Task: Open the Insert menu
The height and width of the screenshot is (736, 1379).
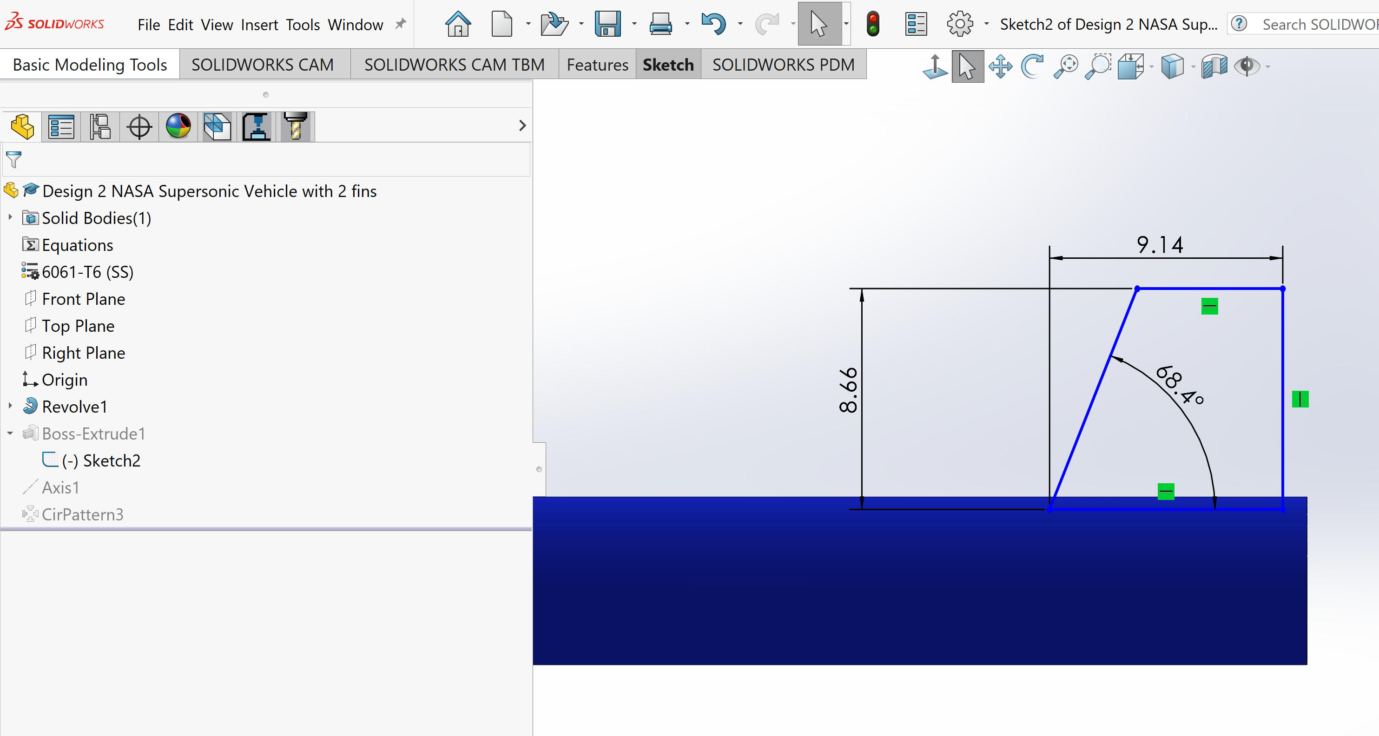Action: (x=259, y=25)
